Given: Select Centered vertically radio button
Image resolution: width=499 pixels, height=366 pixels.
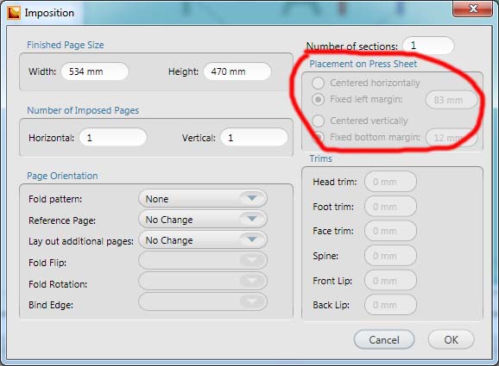Looking at the screenshot, I should [318, 121].
